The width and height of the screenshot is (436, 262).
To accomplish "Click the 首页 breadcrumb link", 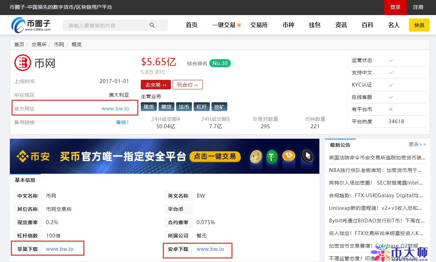I will (19, 44).
